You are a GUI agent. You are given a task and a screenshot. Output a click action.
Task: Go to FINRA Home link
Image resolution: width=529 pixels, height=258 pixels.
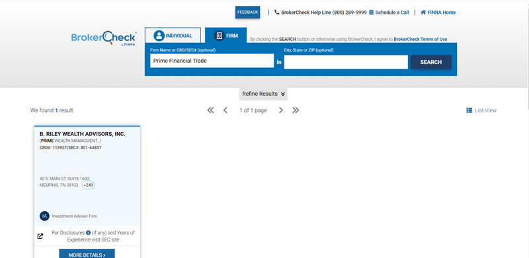441,13
